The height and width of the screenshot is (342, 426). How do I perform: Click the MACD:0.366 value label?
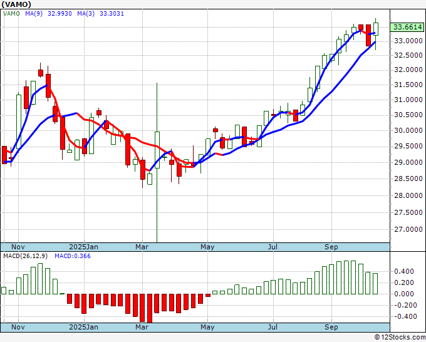73,256
